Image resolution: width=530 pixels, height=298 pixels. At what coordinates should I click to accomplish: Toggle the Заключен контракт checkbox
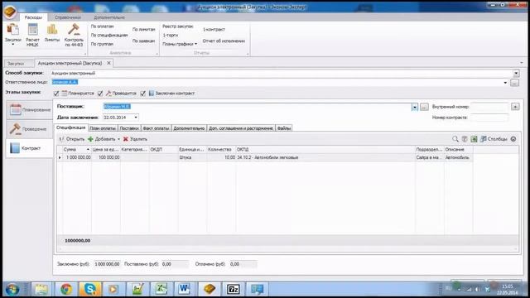click(x=143, y=94)
